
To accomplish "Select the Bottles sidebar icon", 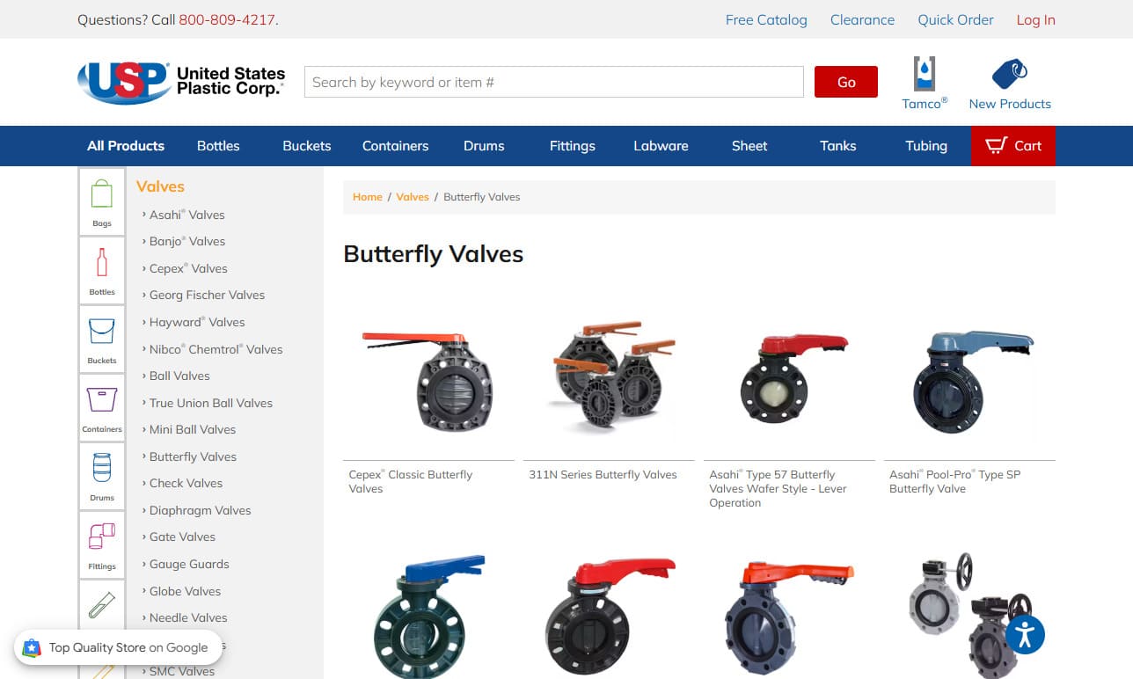I will [102, 269].
